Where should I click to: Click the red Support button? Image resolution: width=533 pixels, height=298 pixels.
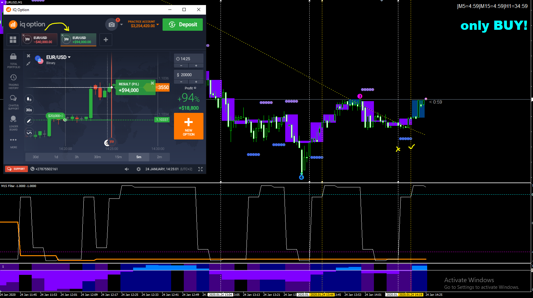[x=16, y=169]
